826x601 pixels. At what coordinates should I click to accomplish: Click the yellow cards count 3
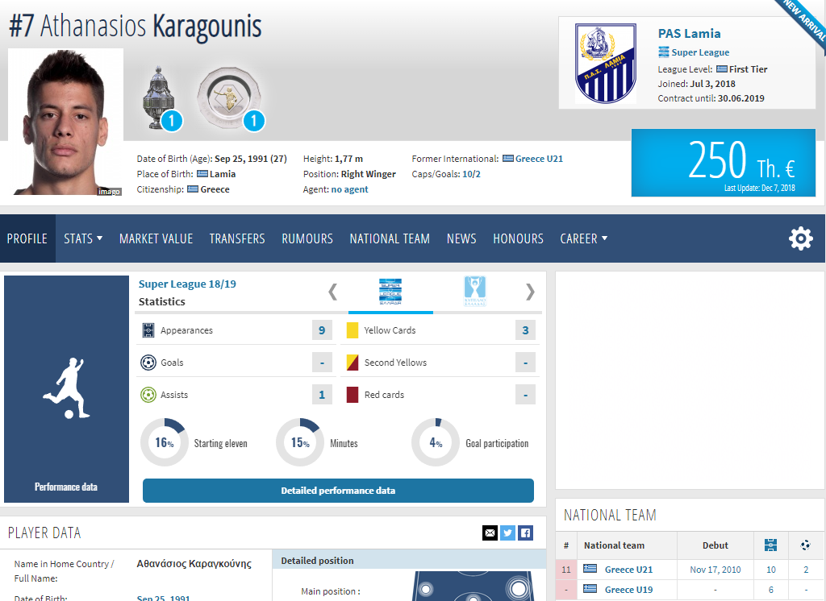[525, 330]
